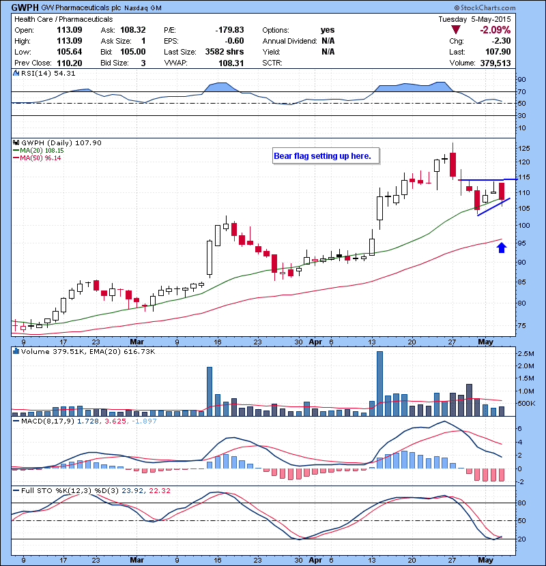
Task: Click the 'Apr' label on price chart axis
Action: (x=315, y=342)
